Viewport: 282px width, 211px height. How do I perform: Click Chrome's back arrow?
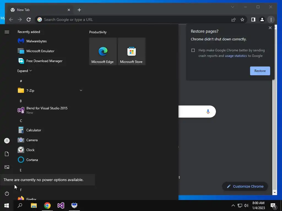coord(11,20)
